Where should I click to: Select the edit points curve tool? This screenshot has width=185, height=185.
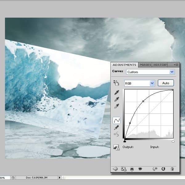(x=117, y=121)
